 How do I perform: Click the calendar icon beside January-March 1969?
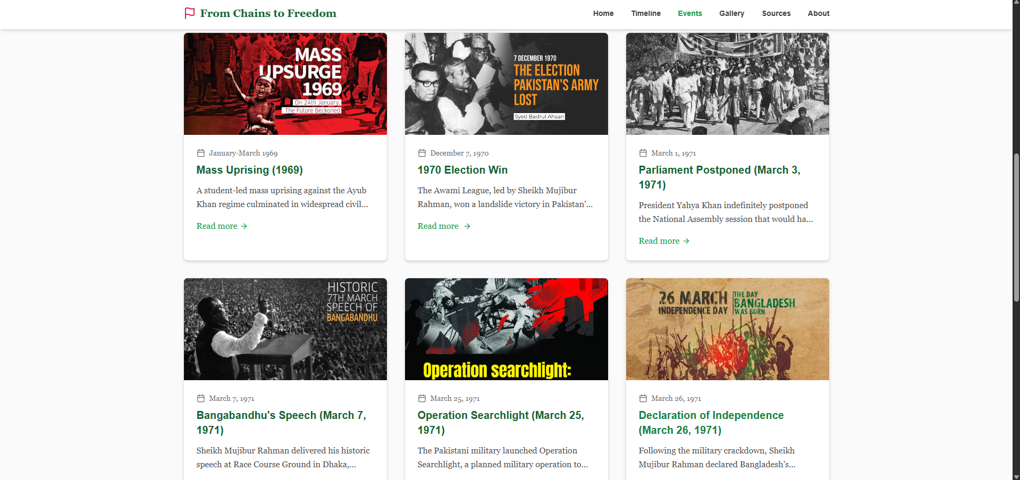(201, 153)
